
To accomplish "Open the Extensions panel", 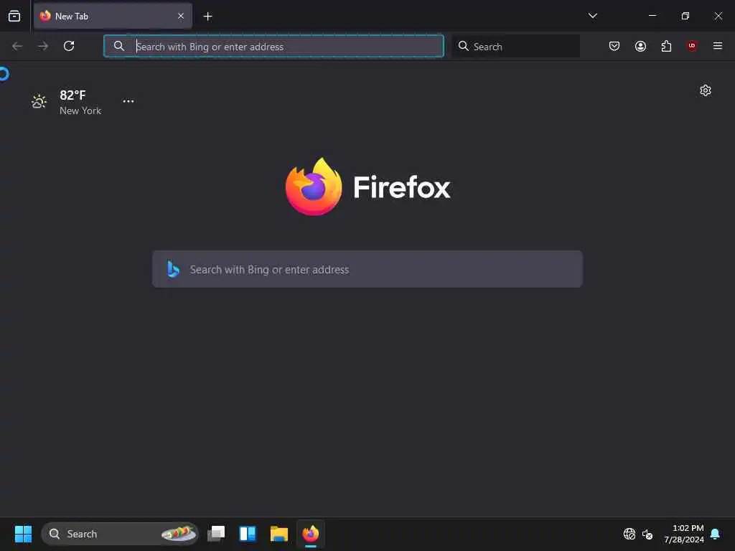I will (x=666, y=46).
